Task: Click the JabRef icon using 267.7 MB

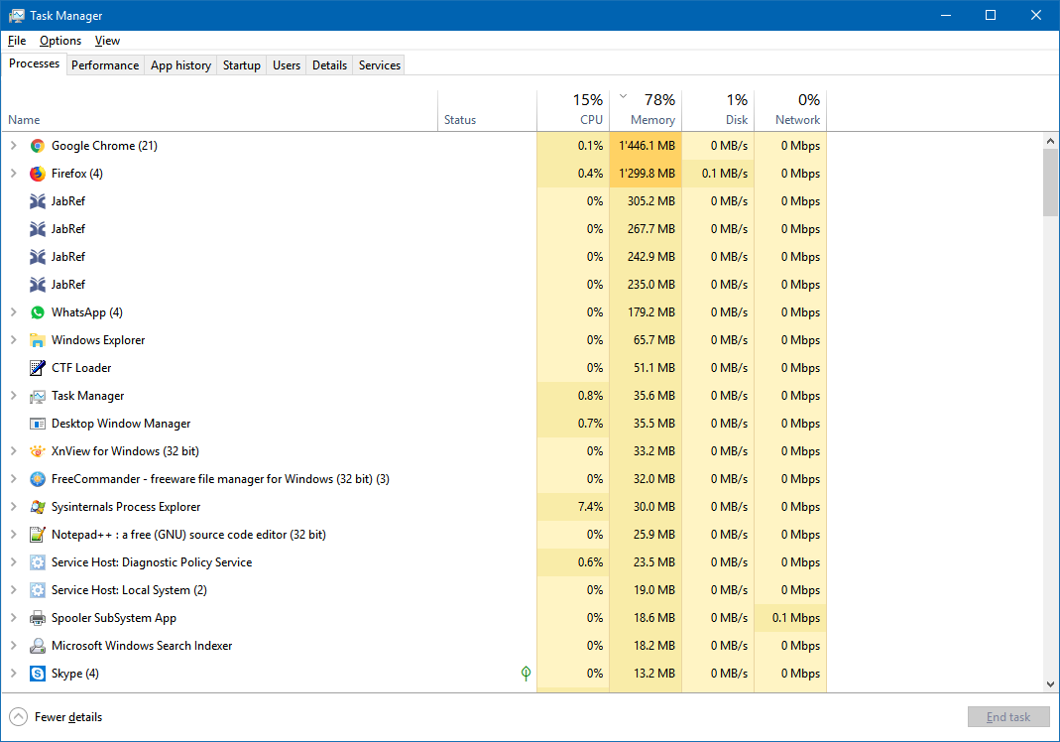Action: coord(37,228)
